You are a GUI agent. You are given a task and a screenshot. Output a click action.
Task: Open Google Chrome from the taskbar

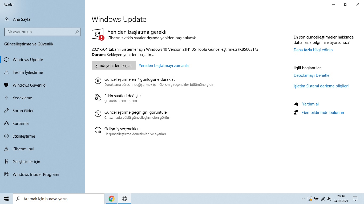[111, 199]
